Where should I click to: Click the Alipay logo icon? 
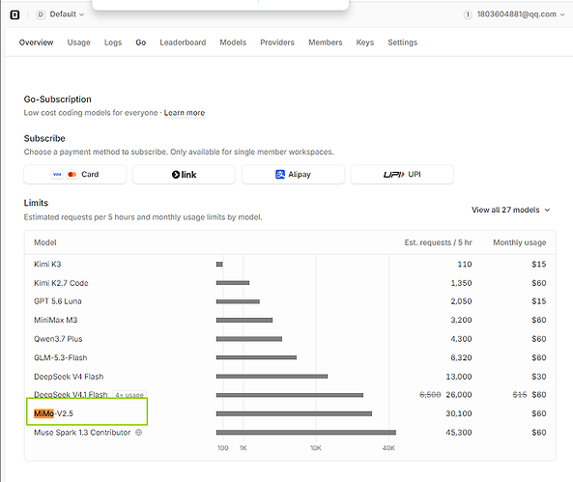pos(280,174)
